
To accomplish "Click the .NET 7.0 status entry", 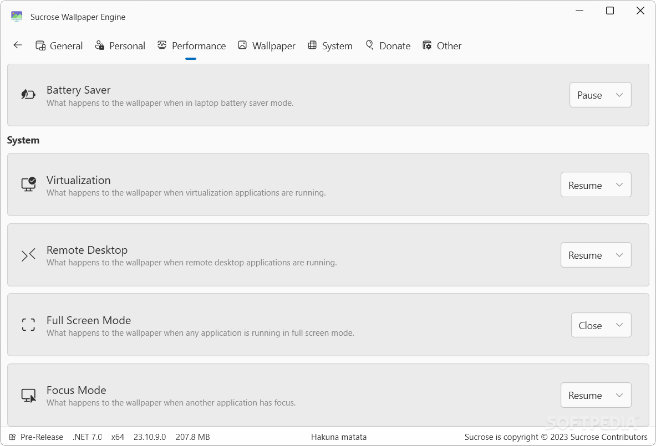I will point(87,437).
